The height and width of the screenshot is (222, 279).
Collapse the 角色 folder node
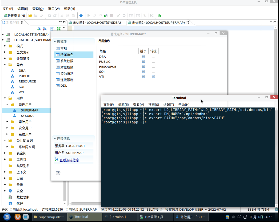5,65
